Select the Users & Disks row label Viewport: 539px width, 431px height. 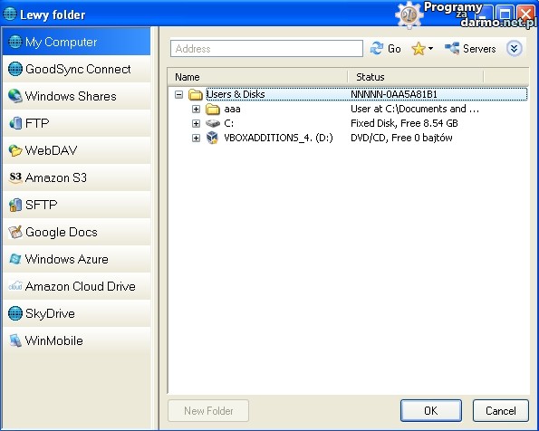coord(236,94)
